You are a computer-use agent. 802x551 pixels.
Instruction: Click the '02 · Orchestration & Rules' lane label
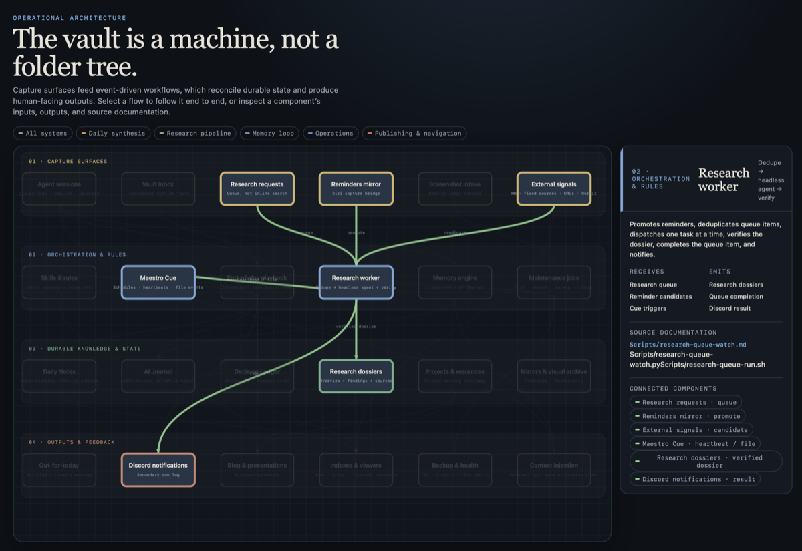(x=77, y=254)
